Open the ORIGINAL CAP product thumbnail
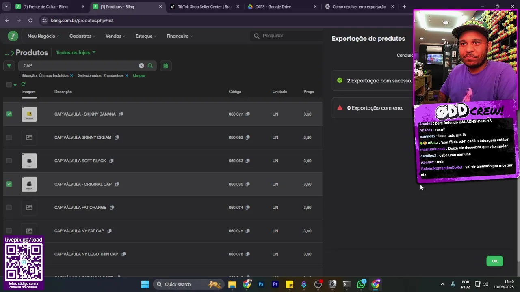This screenshot has width=520, height=292. coord(29,184)
